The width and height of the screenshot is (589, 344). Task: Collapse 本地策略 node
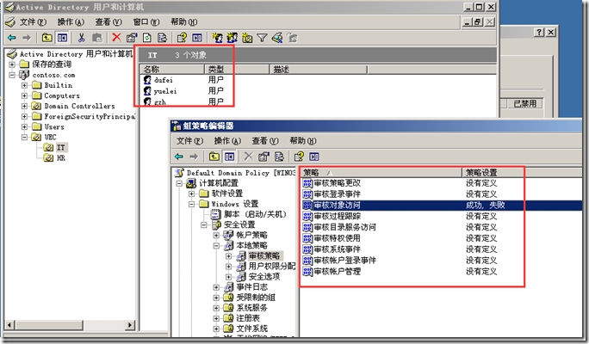pos(216,246)
